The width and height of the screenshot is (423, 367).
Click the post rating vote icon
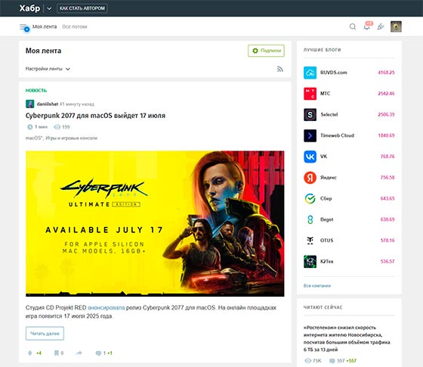(x=30, y=353)
